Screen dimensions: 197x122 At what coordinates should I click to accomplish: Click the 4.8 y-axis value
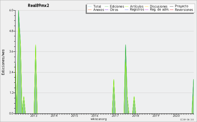[x=11, y=31]
